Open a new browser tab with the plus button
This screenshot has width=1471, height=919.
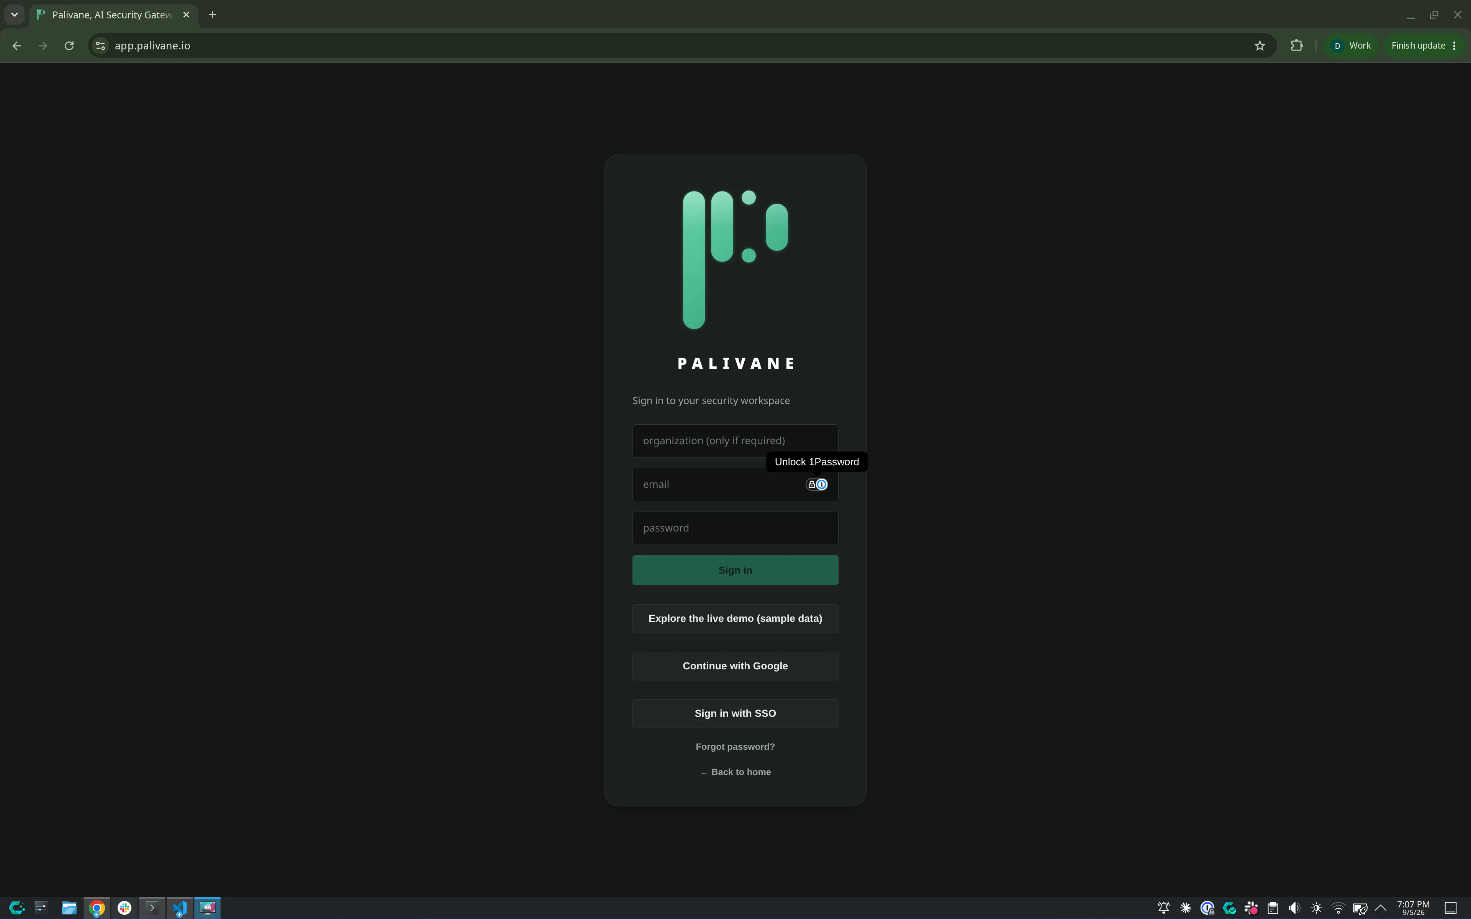tap(212, 15)
